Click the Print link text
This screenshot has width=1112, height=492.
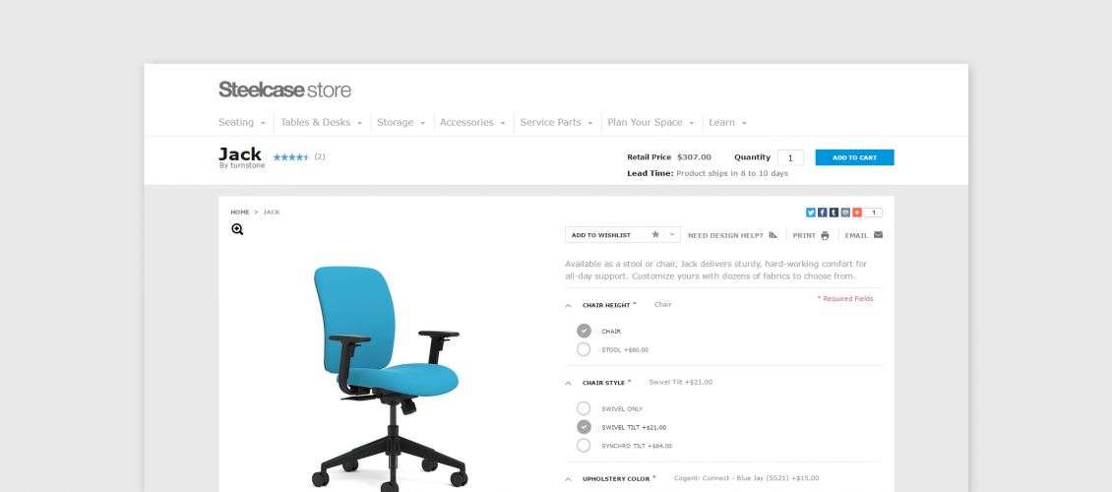[804, 235]
